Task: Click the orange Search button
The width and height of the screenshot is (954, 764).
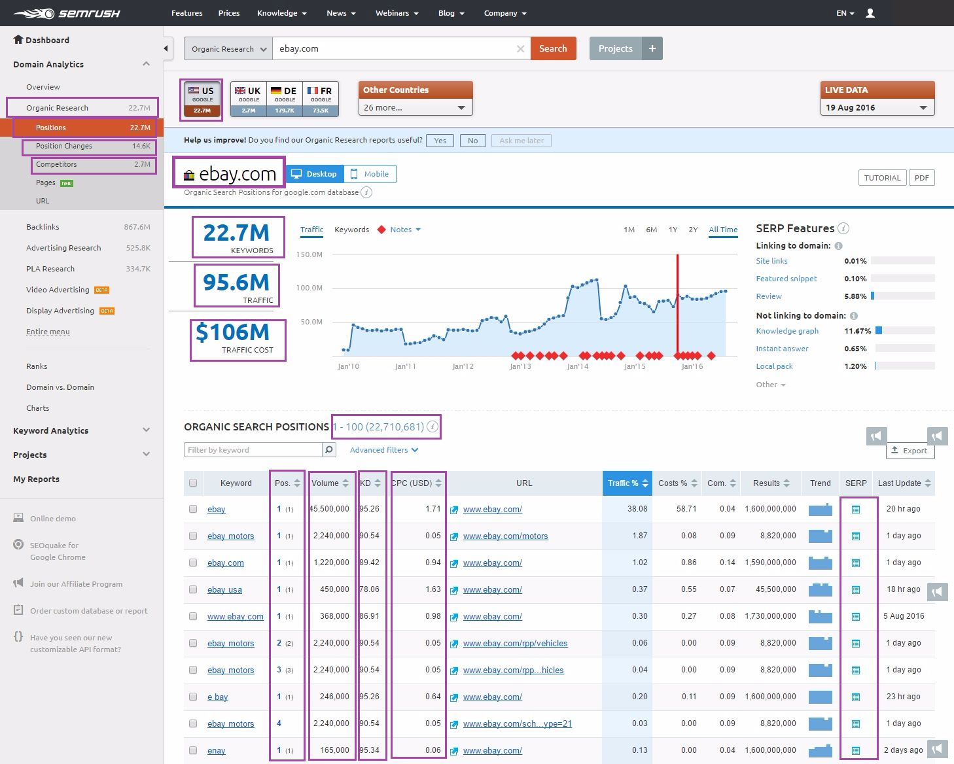Action: [x=553, y=48]
